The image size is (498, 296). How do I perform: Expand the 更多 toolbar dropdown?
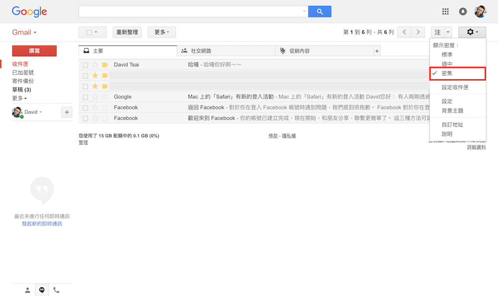coord(162,32)
